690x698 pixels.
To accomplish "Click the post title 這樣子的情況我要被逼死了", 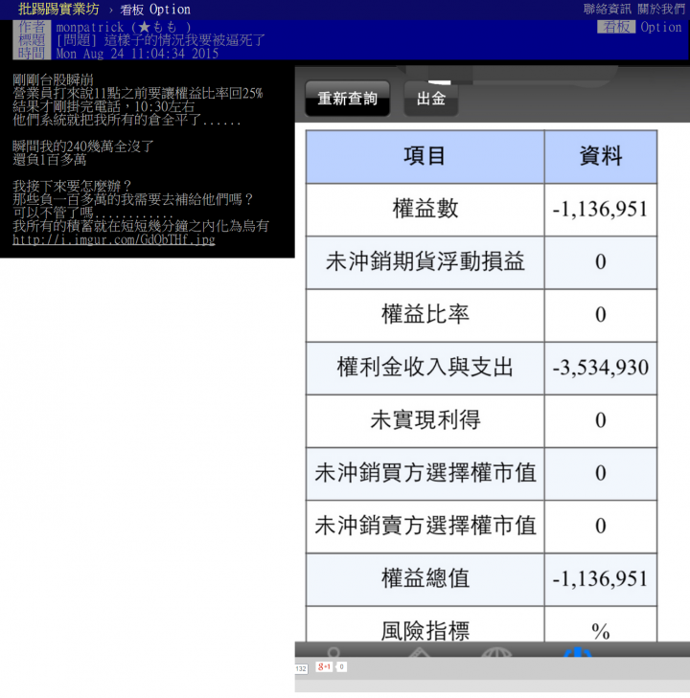I will 184,40.
